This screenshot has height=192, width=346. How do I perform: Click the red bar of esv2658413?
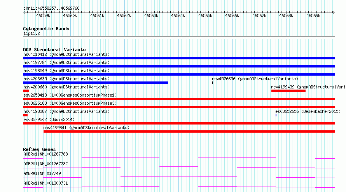pyautogui.click(x=179, y=99)
